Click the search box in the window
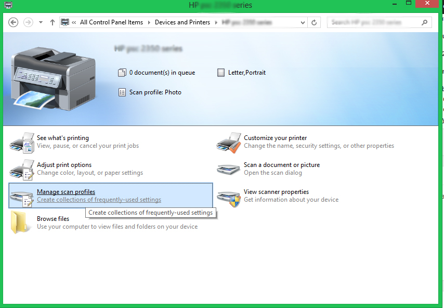 377,22
